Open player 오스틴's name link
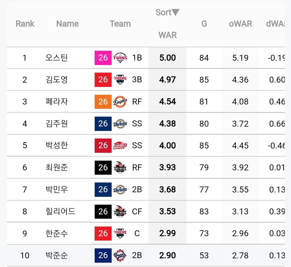 (57, 58)
